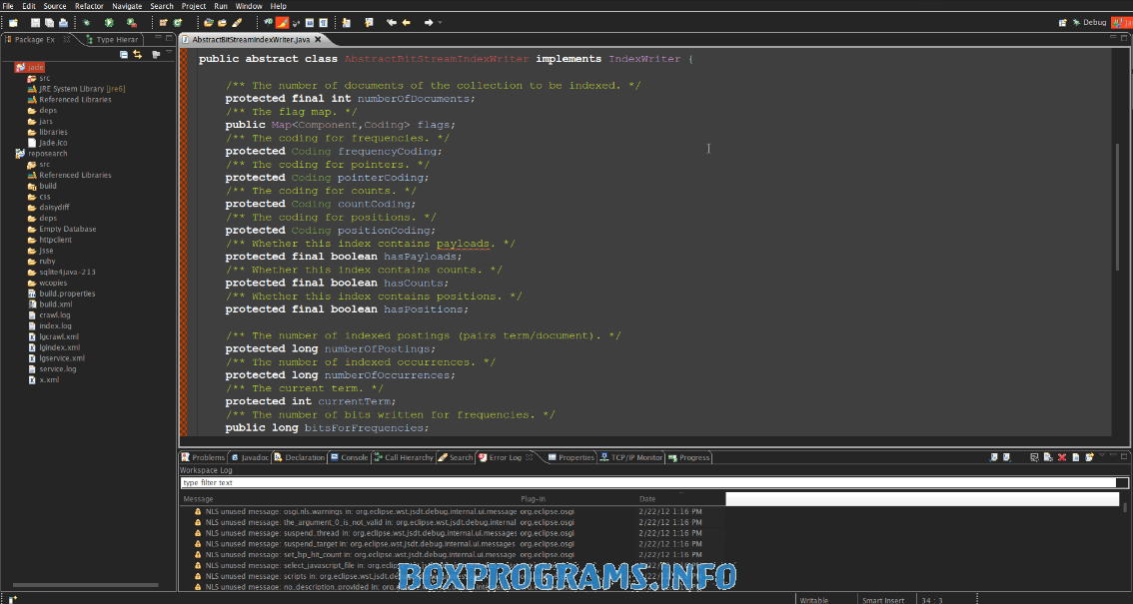
Task: Collapse all in Package Explorer
Action: 124,54
